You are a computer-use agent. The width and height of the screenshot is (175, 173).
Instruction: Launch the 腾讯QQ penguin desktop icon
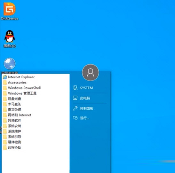(10, 39)
